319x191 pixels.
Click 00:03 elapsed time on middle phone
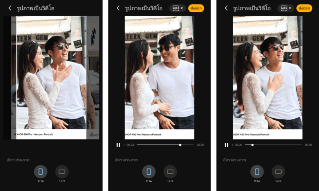click(x=130, y=145)
